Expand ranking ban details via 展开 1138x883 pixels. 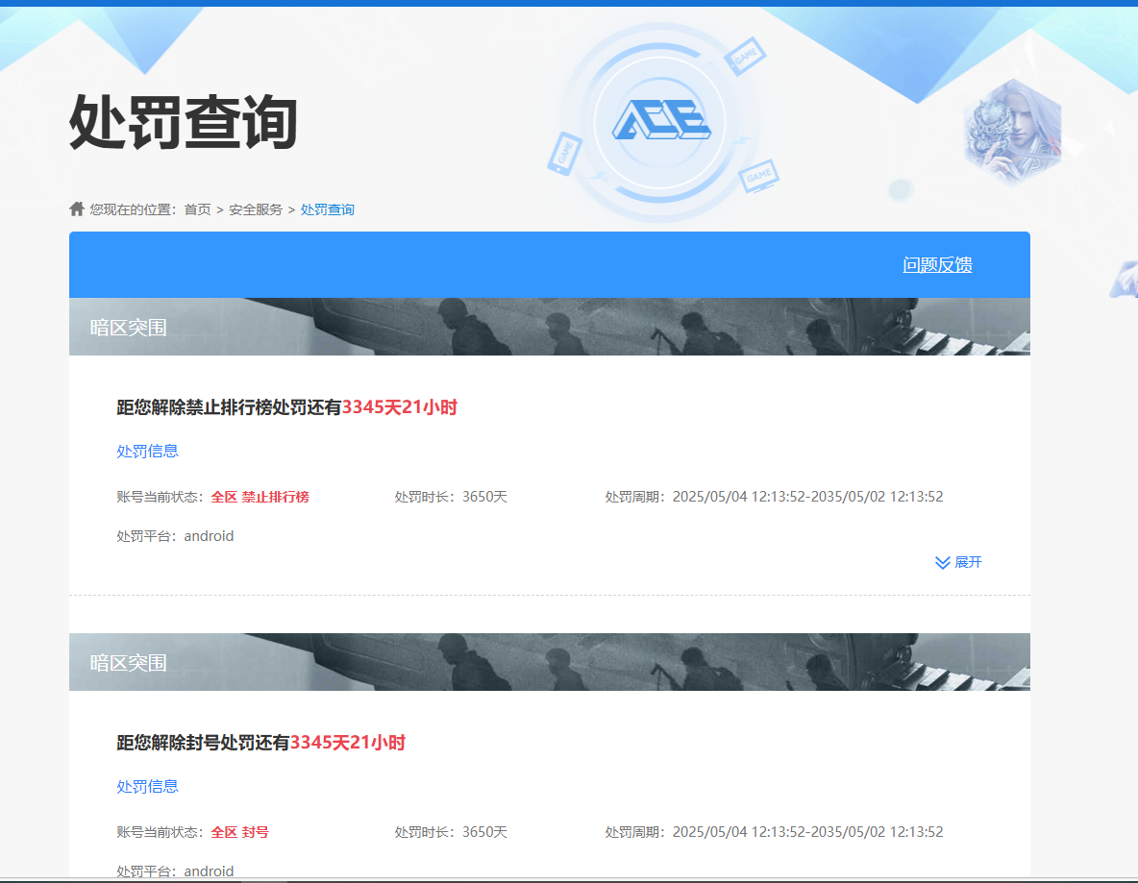click(968, 562)
